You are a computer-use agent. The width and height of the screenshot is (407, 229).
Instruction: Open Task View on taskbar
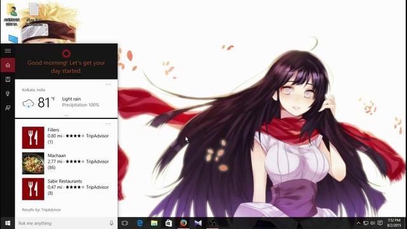(125, 223)
